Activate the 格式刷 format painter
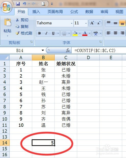This screenshot has width=126, height=158. click(24, 33)
